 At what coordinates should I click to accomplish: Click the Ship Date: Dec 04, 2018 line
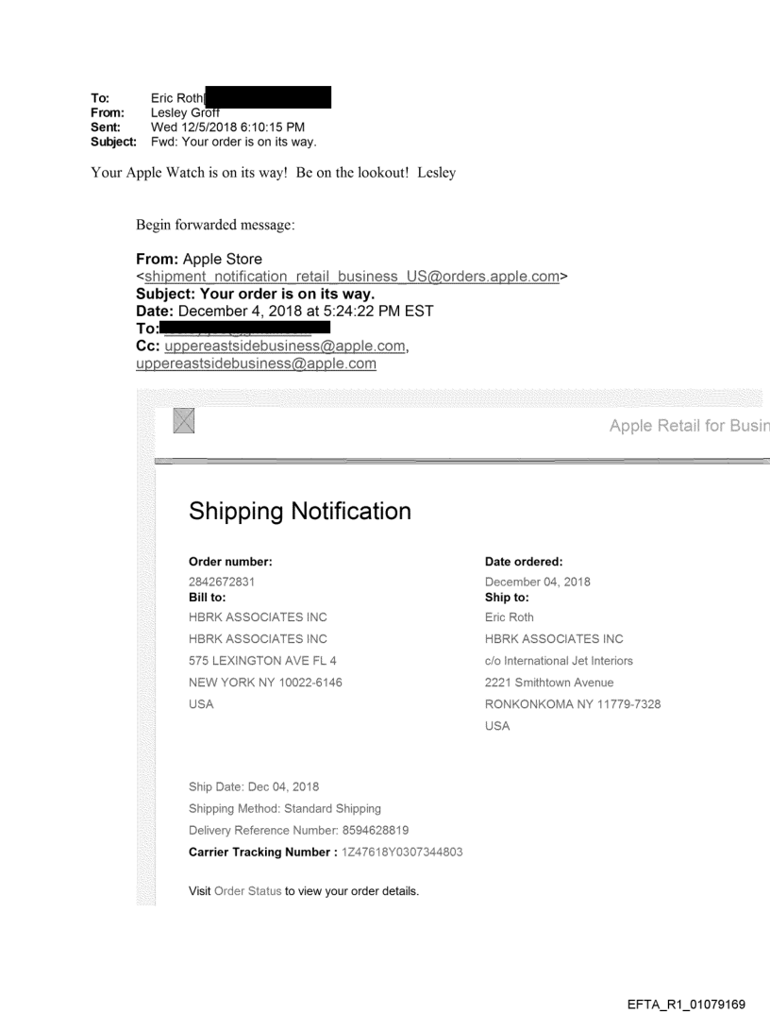247,787
